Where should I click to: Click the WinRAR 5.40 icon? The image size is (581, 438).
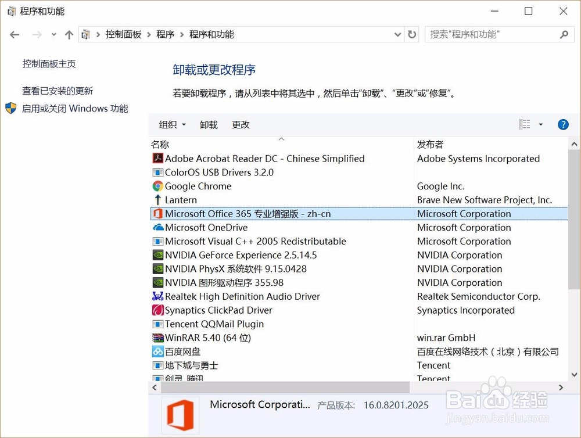coord(157,338)
